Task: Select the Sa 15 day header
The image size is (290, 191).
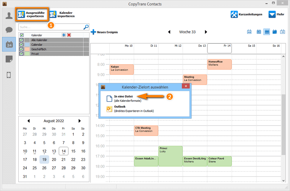Action: (244, 48)
